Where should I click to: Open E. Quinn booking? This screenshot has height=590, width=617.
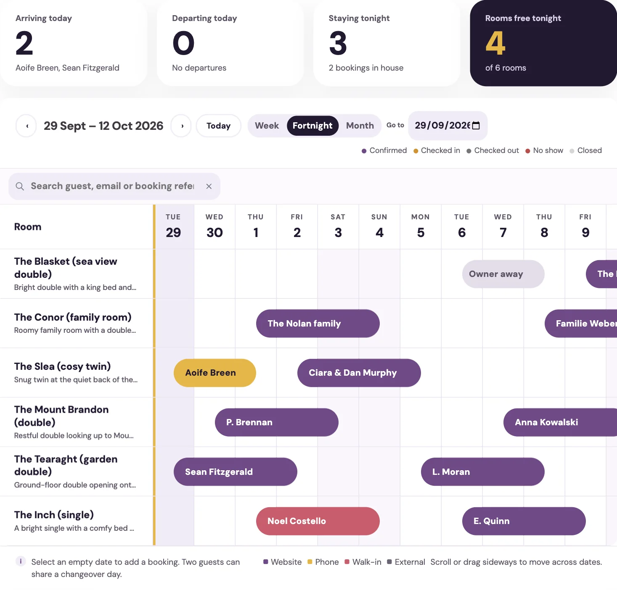pos(524,521)
